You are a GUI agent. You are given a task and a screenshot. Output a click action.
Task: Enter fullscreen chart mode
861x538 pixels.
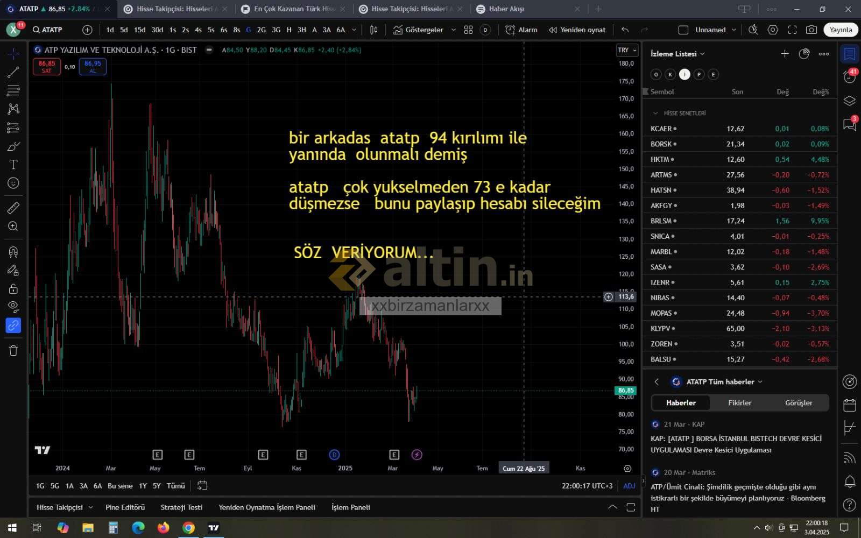tap(792, 30)
